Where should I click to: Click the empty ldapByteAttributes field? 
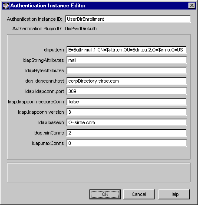127,70
